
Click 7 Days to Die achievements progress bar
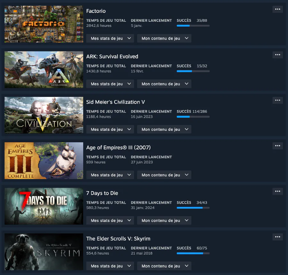click(x=193, y=208)
